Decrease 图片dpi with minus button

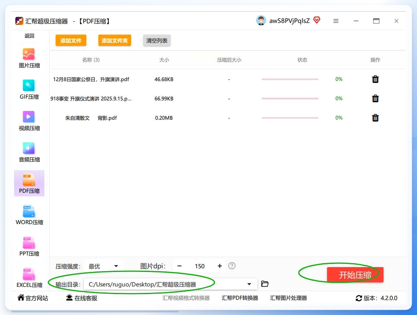tap(179, 266)
